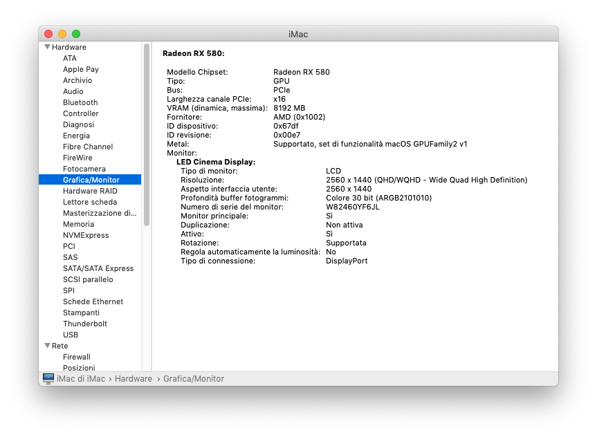The height and width of the screenshot is (437, 597).
Task: Open the Fotocamera entry
Action: [x=84, y=169]
